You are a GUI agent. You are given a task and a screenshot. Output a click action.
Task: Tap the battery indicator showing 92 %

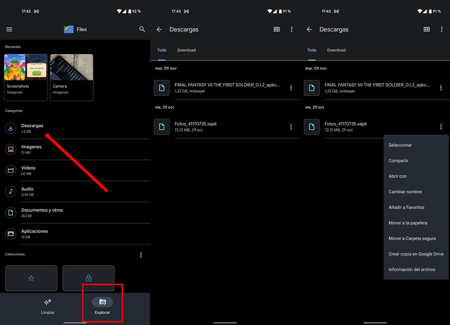[x=134, y=11]
